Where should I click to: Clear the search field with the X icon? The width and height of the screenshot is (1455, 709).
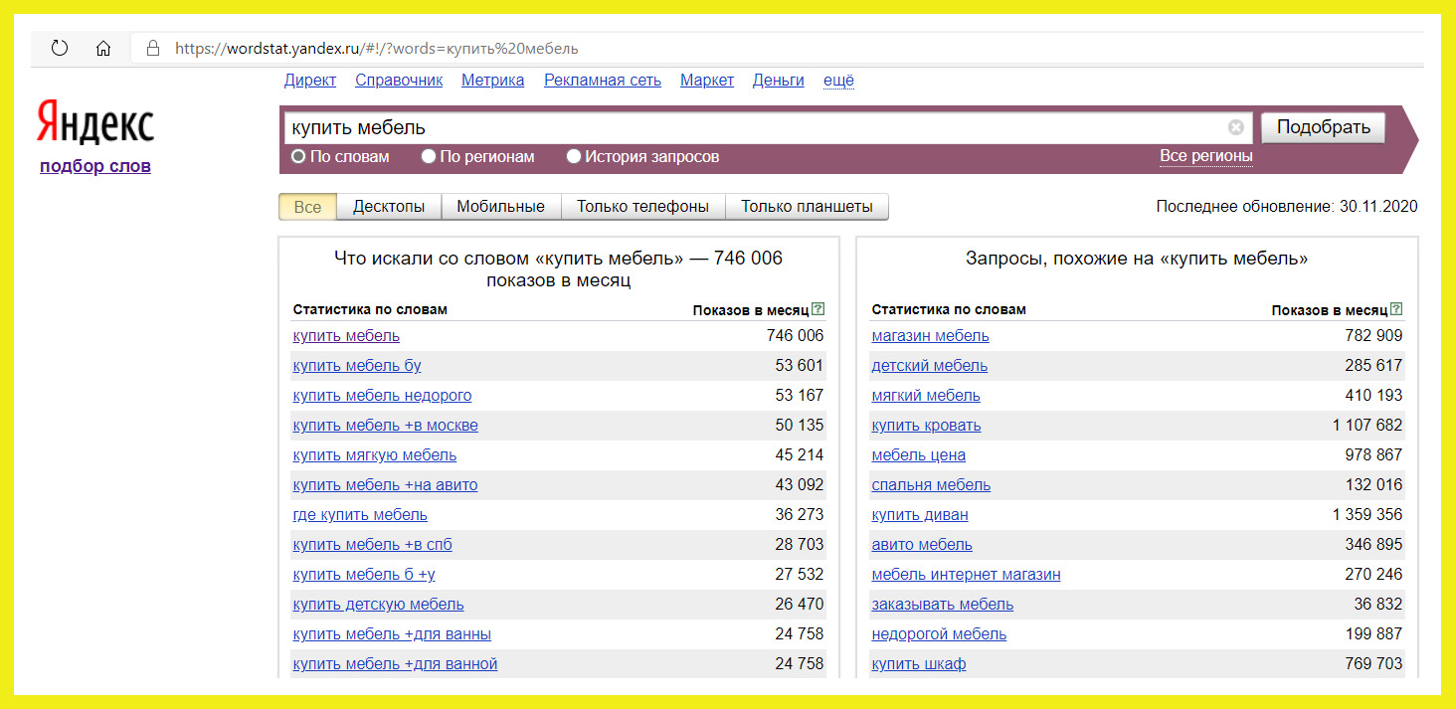pos(1235,127)
